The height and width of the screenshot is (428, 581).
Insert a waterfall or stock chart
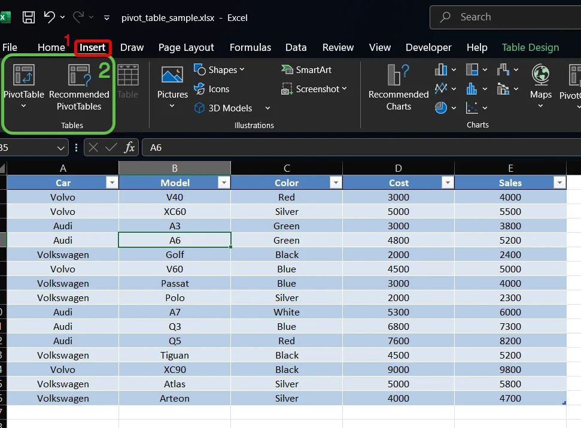(x=503, y=69)
